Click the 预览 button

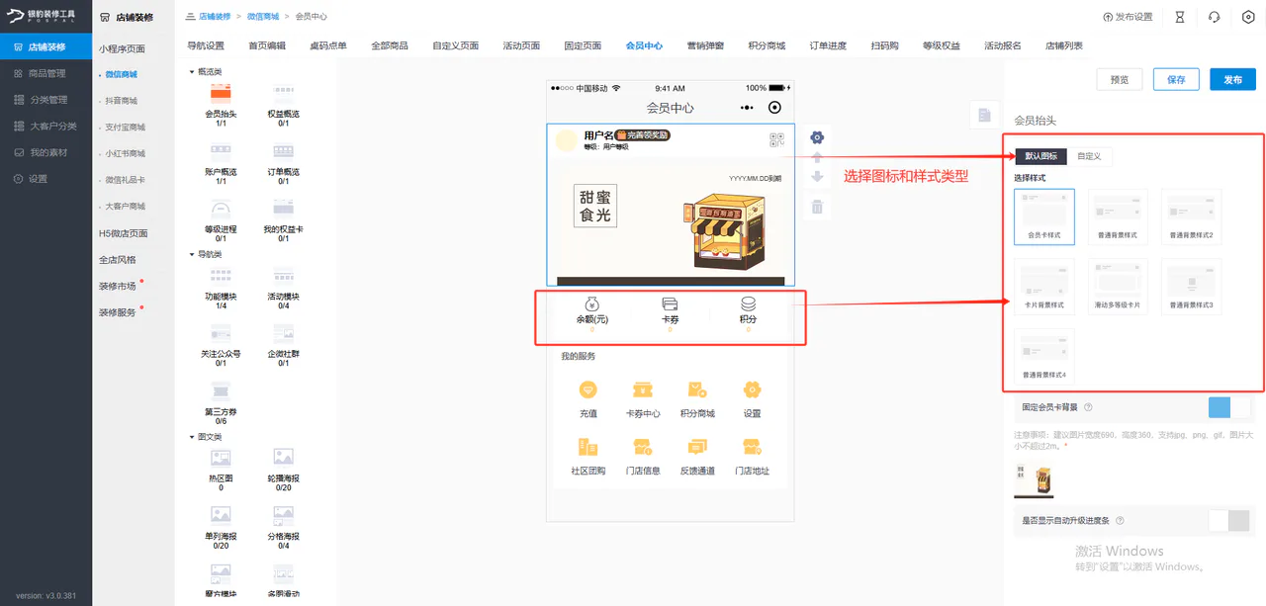(x=1120, y=79)
